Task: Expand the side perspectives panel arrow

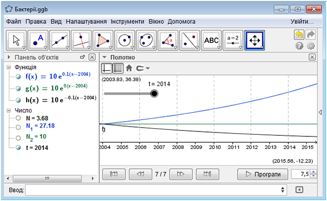Action: click(320, 112)
